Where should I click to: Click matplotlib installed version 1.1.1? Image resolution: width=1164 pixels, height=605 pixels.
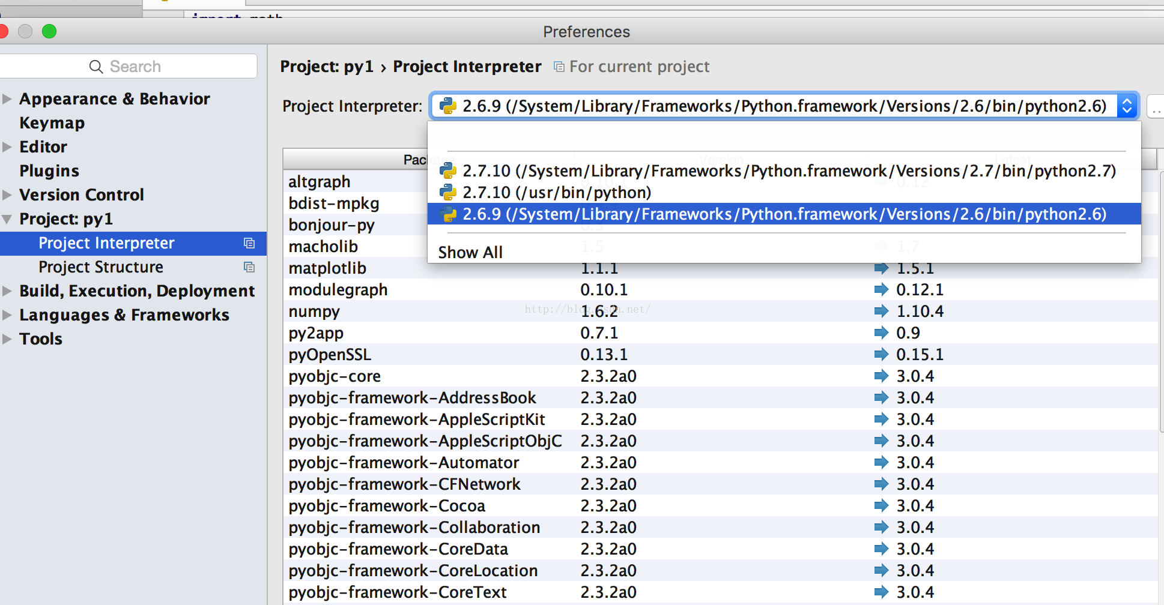point(599,268)
